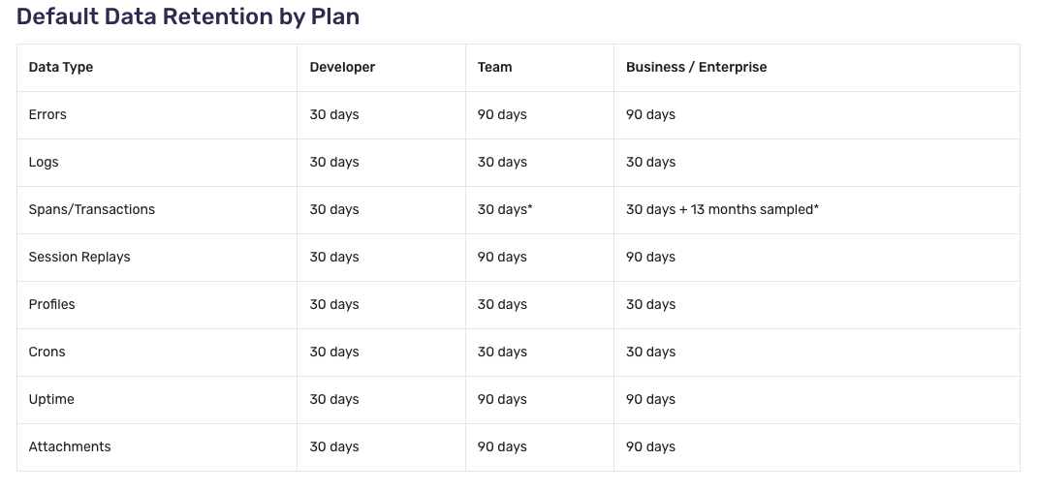Click the 'Developer' column header

pos(342,67)
